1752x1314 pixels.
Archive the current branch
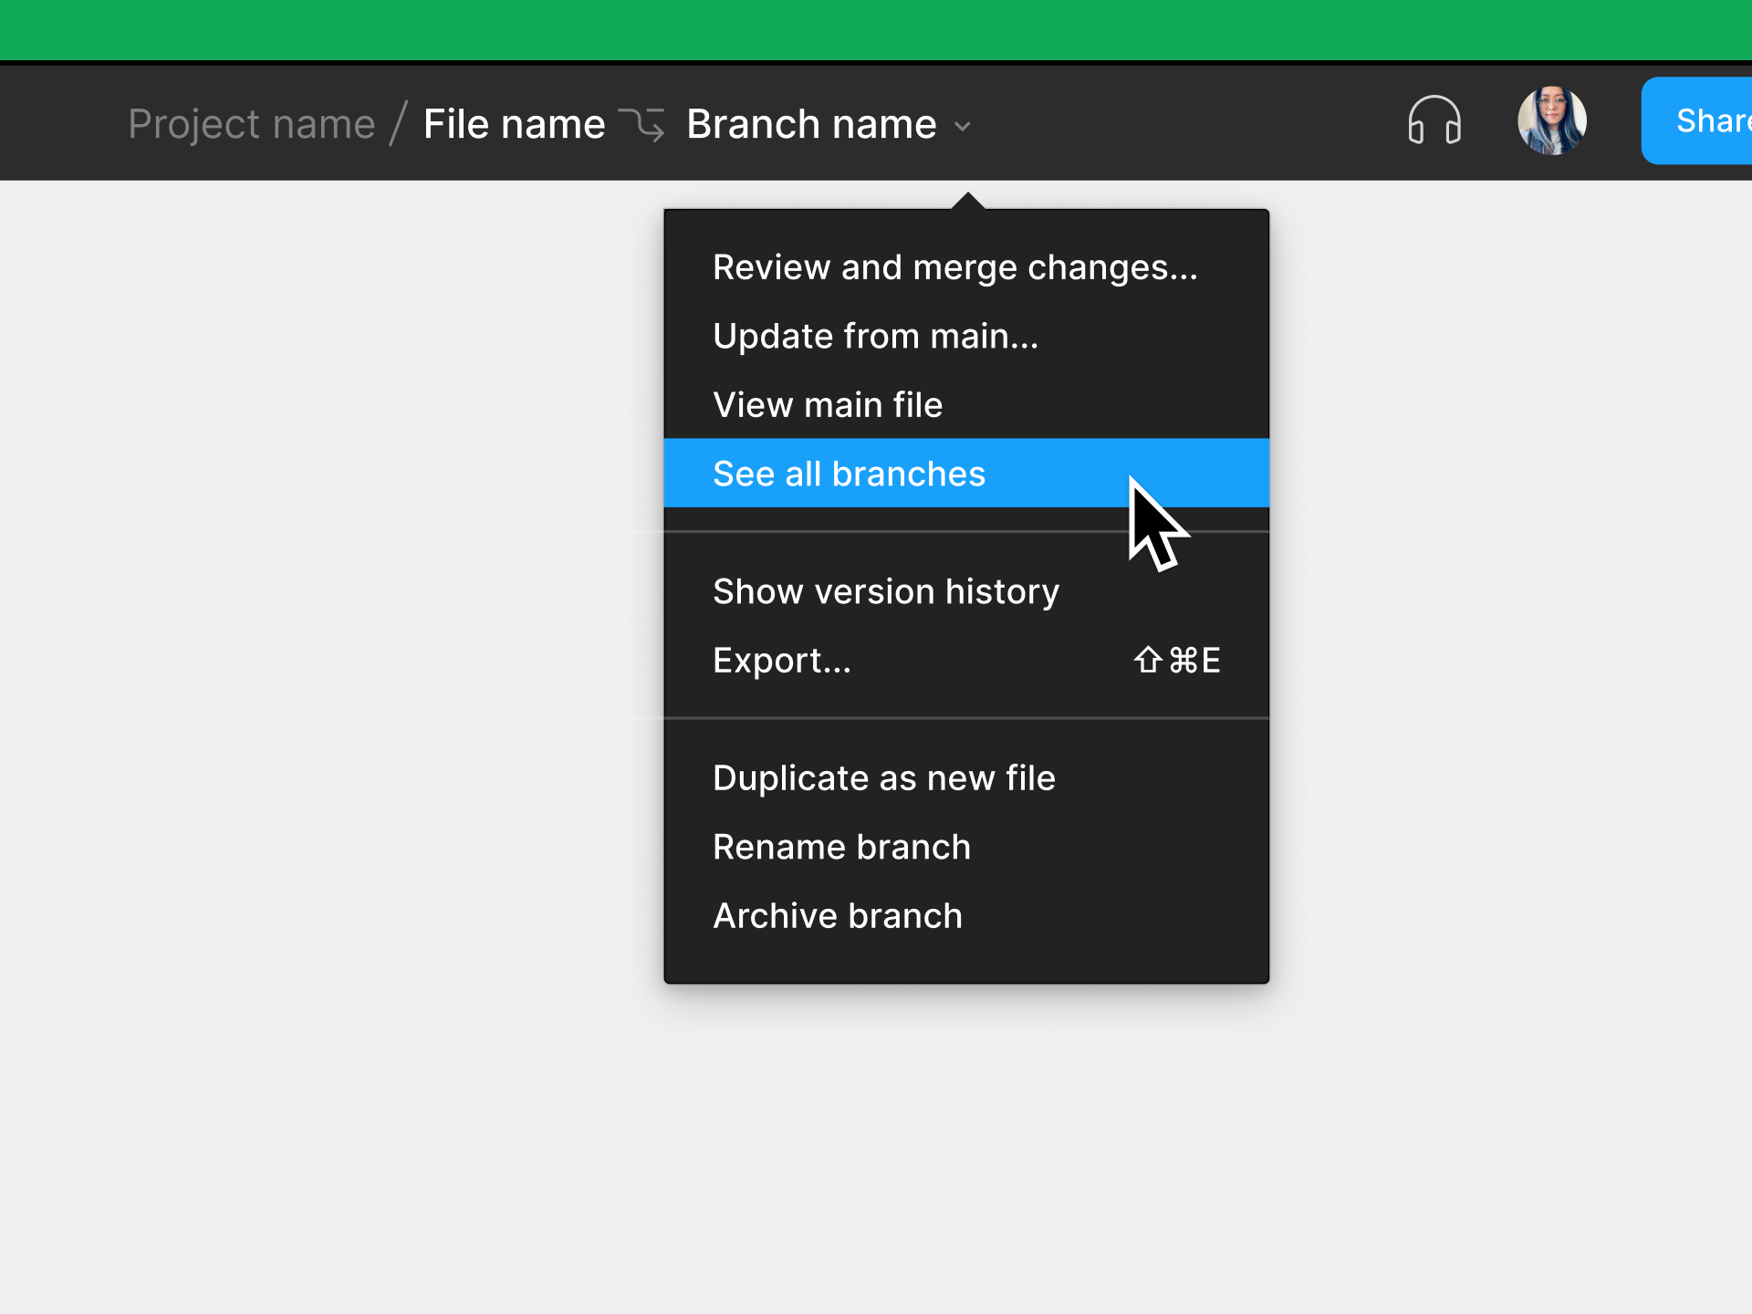coord(837,915)
